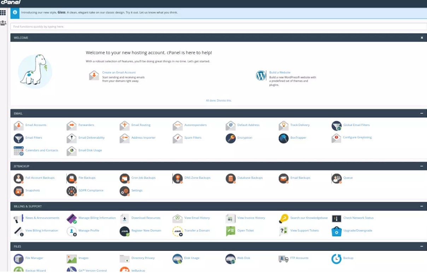This screenshot has width=427, height=273.
Task: Close the Welcome panel
Action: tap(422, 38)
